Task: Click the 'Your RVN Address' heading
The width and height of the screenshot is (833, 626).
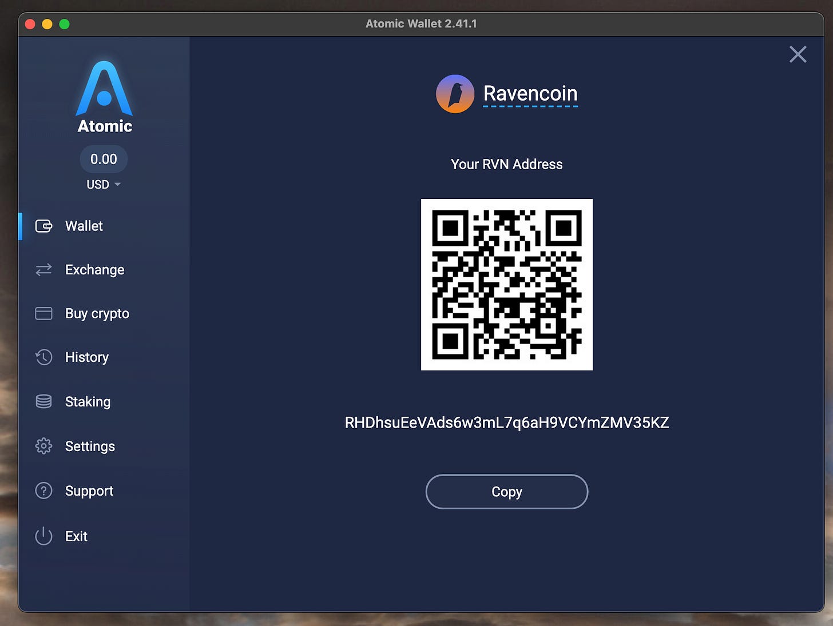Action: [507, 165]
